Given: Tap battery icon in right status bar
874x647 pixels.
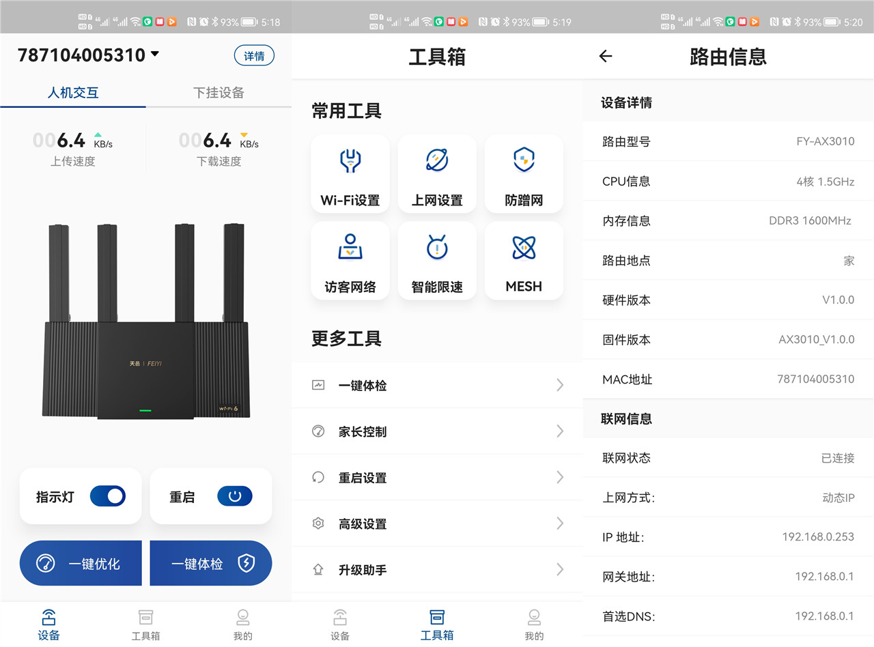Looking at the screenshot, I should click(832, 22).
